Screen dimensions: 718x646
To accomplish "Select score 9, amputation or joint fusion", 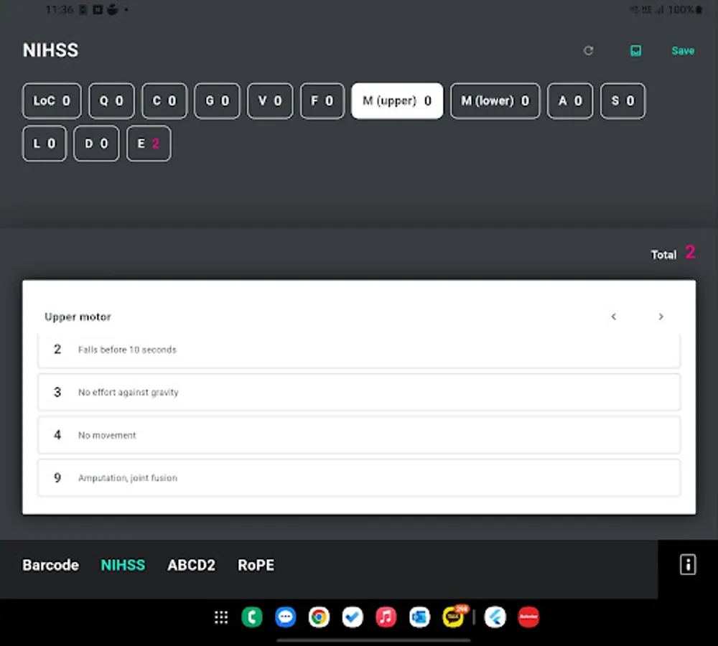I will point(359,478).
